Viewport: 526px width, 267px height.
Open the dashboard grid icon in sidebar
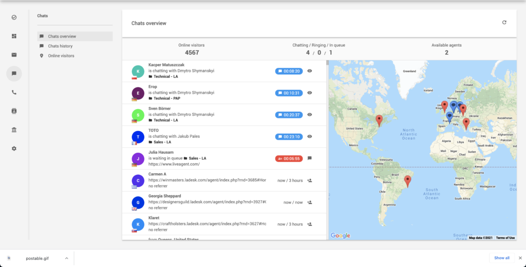click(14, 36)
